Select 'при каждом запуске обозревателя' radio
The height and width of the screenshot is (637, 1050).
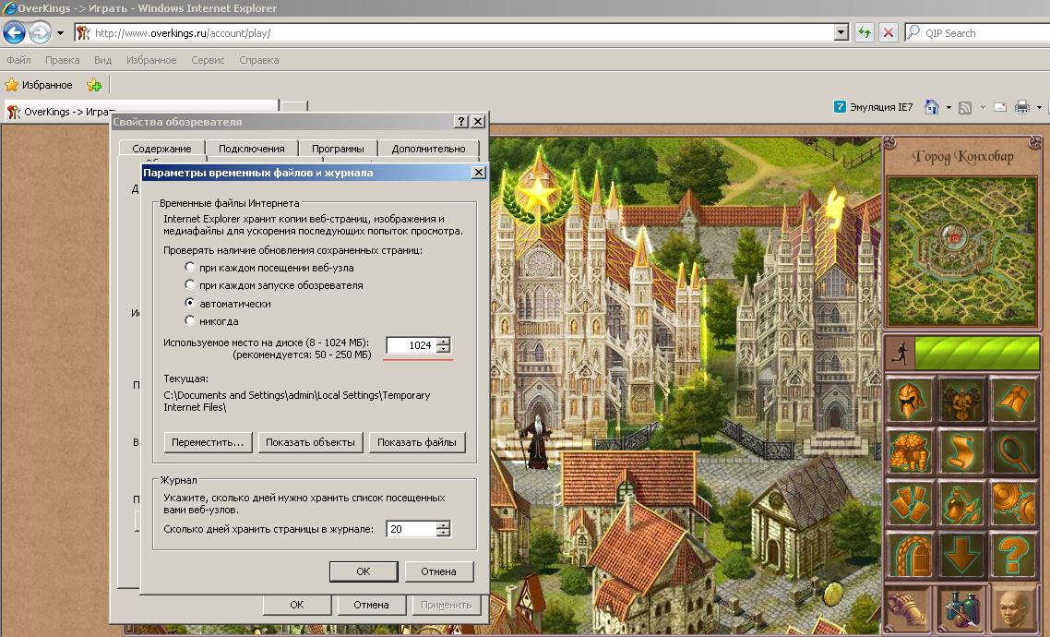(190, 284)
